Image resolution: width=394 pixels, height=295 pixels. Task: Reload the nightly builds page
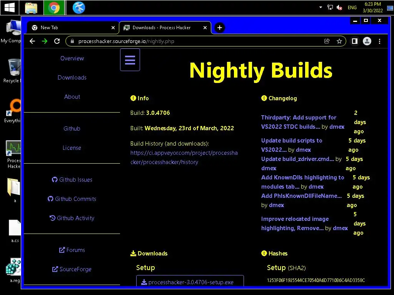[x=57, y=41]
